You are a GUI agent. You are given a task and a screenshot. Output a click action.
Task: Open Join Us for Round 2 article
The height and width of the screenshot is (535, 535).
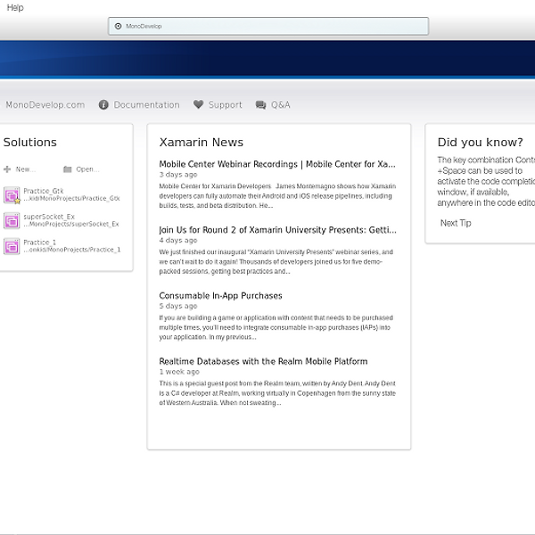(x=277, y=230)
